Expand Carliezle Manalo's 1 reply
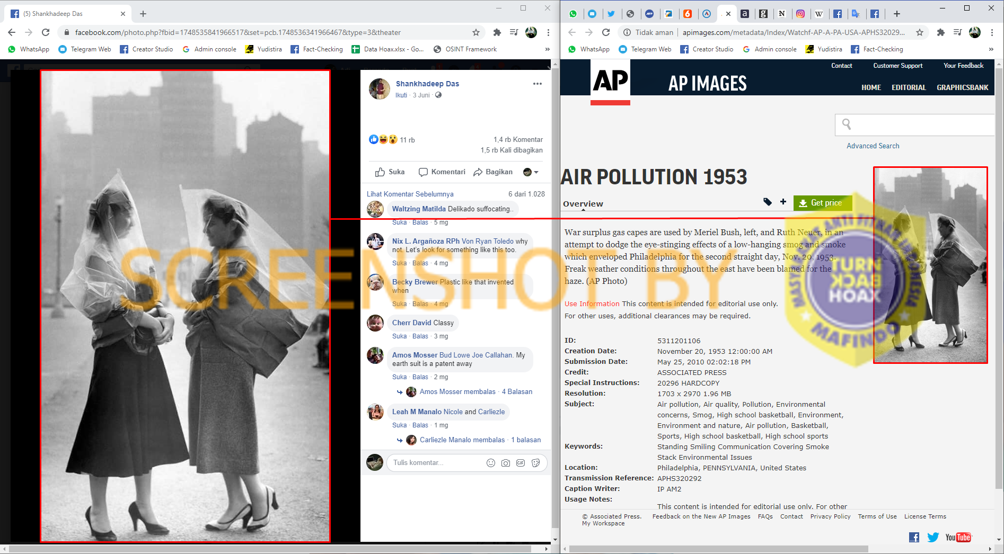This screenshot has width=1004, height=554. pyautogui.click(x=480, y=440)
